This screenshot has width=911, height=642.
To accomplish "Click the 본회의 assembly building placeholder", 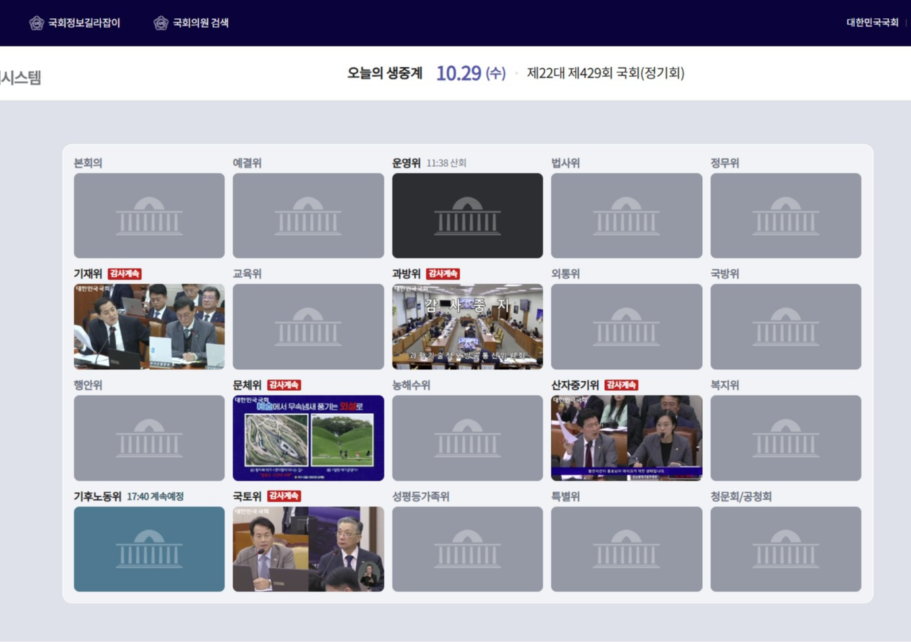I will pos(149,215).
